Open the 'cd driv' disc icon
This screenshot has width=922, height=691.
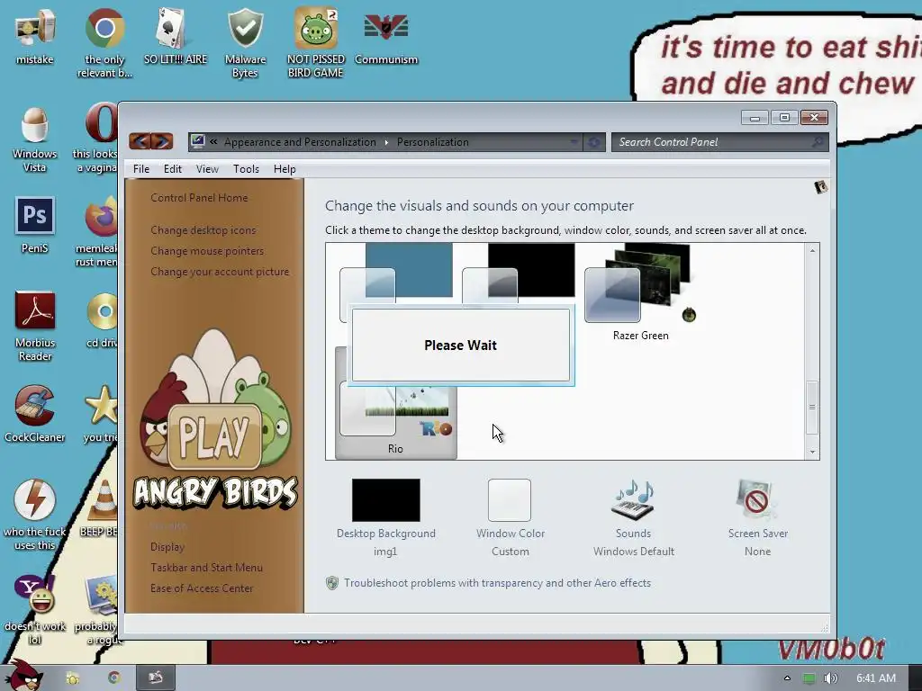[103, 319]
